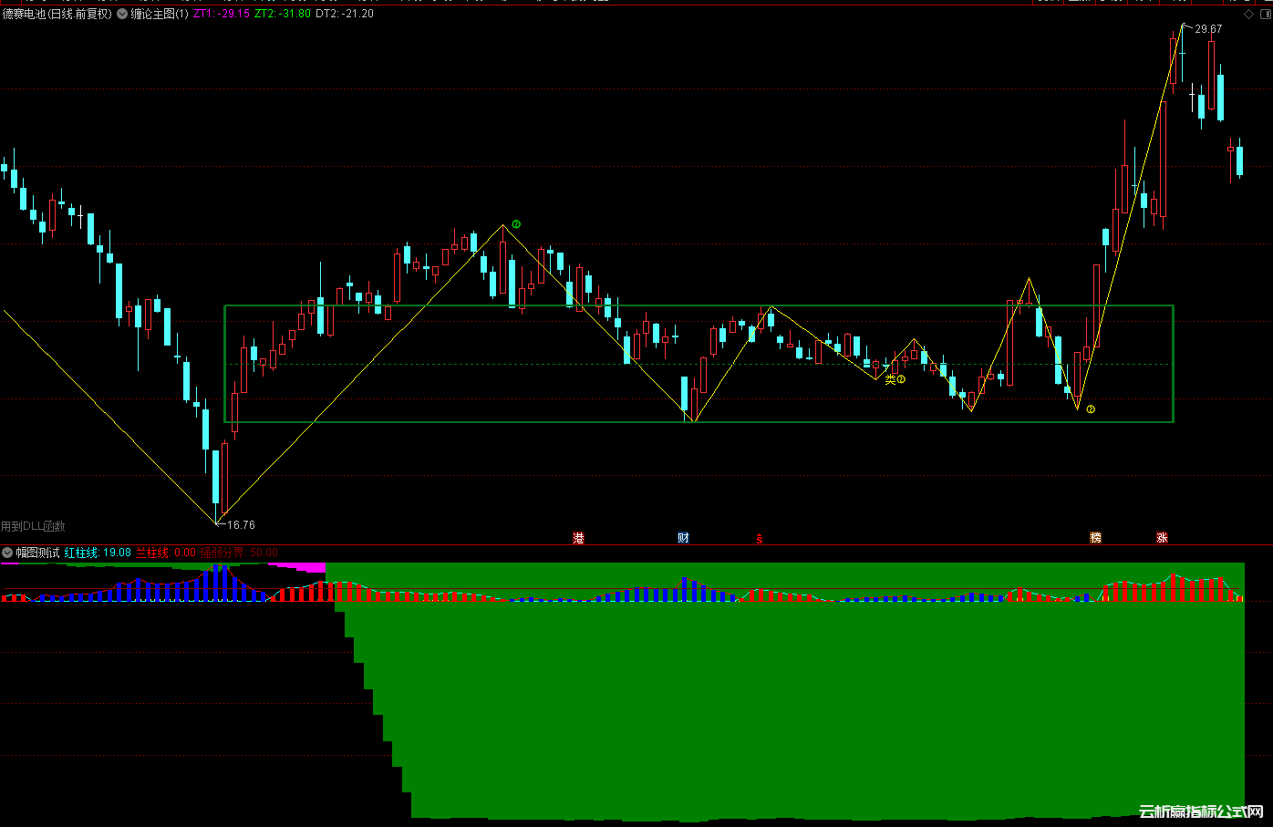Image resolution: width=1273 pixels, height=827 pixels.
Task: Click the ZT1: -29.15 value
Action: pos(222,14)
